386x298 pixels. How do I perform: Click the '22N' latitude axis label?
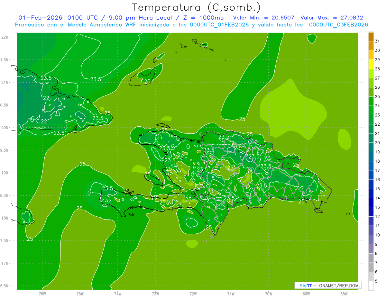5,37
